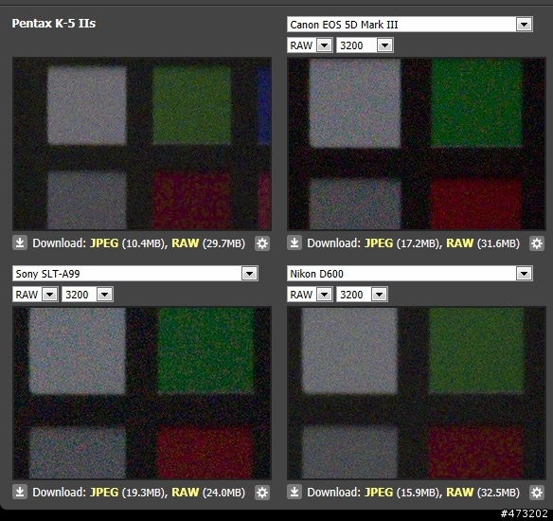Click the download icon under the Nikon D600 image

(x=294, y=492)
